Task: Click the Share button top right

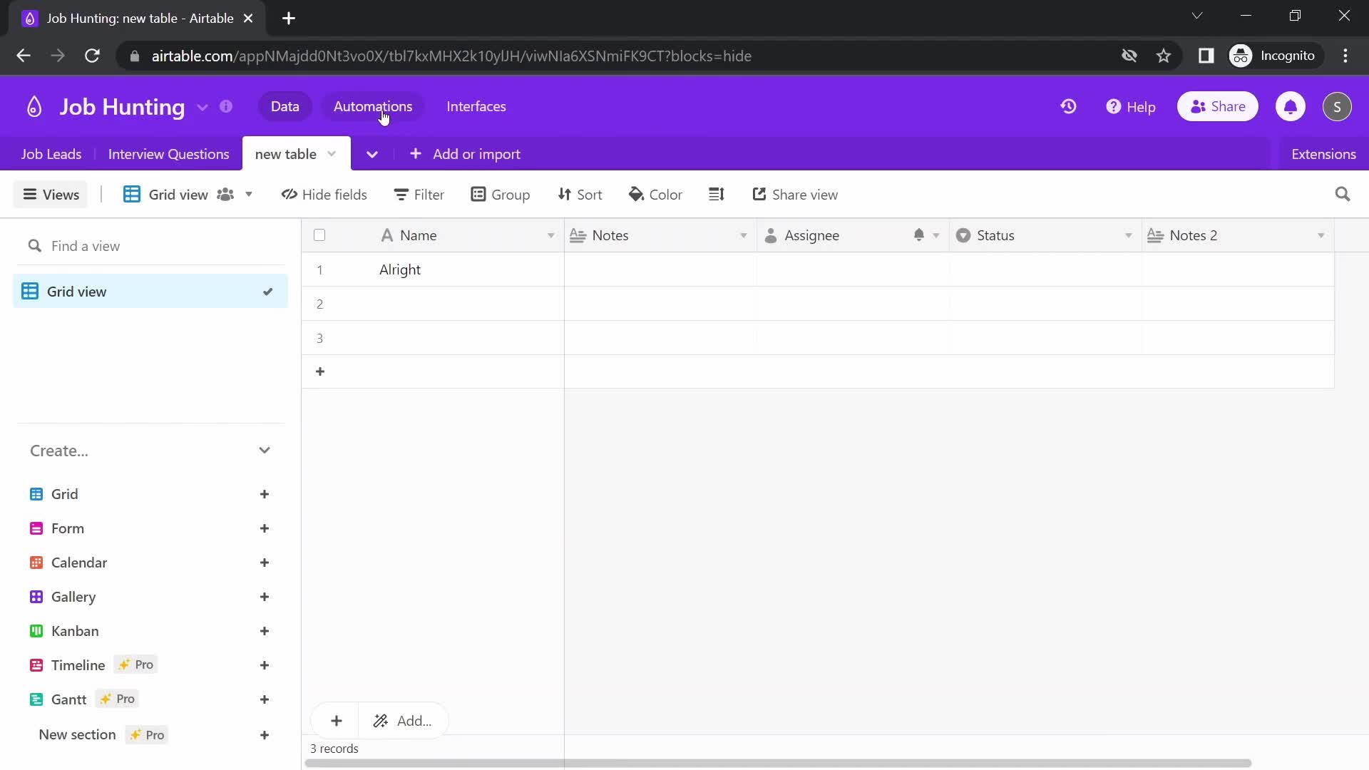Action: pos(1218,106)
